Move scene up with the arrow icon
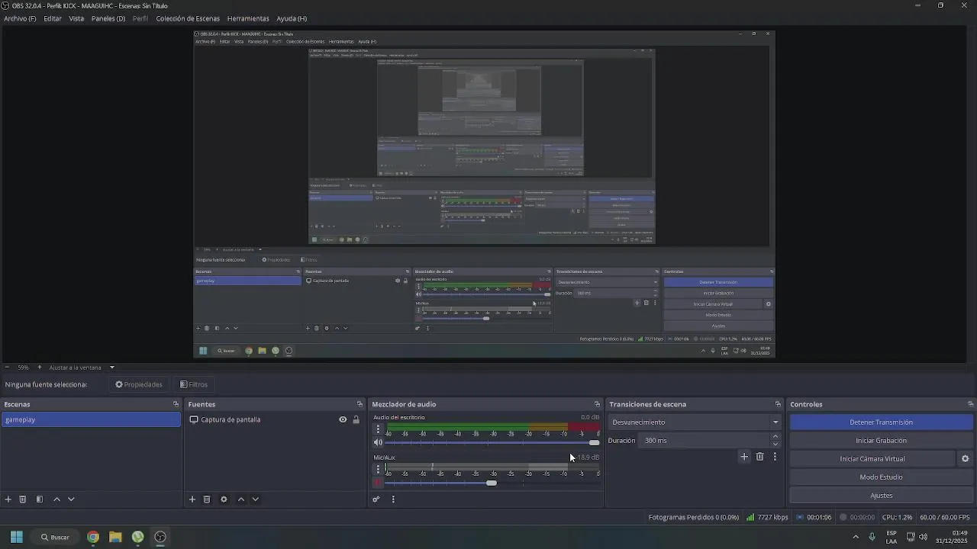 coord(56,499)
